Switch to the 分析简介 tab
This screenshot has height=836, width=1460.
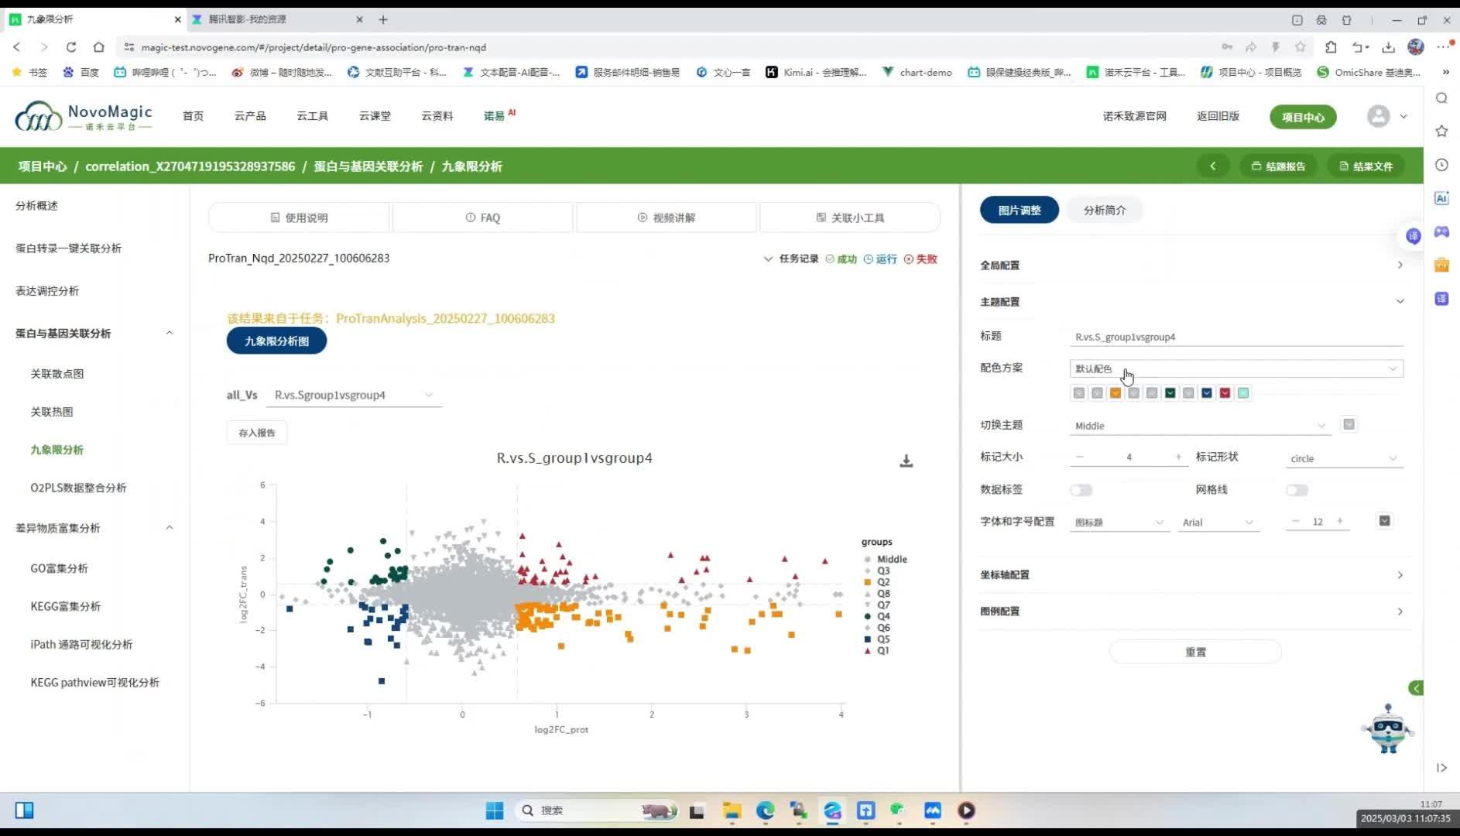(x=1105, y=210)
